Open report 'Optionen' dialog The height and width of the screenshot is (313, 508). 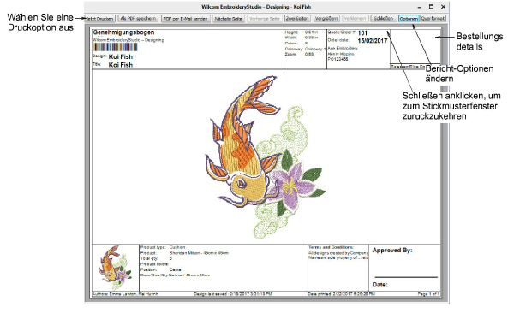[409, 19]
